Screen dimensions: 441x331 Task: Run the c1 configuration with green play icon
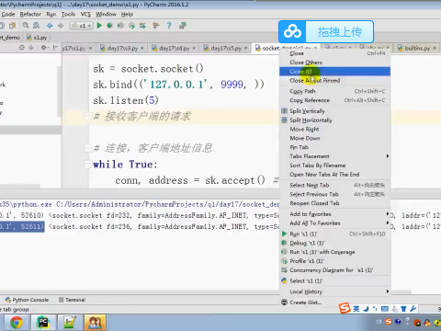click(x=99, y=26)
